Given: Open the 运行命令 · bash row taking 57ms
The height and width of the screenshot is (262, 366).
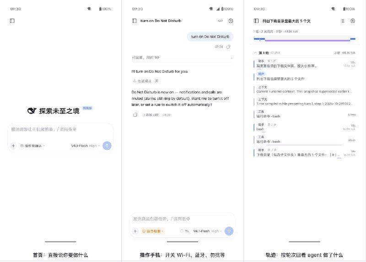Looking at the screenshot, I should click(x=305, y=114).
